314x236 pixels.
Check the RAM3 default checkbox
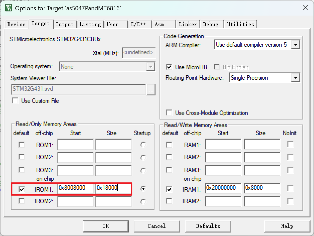[x=169, y=170]
